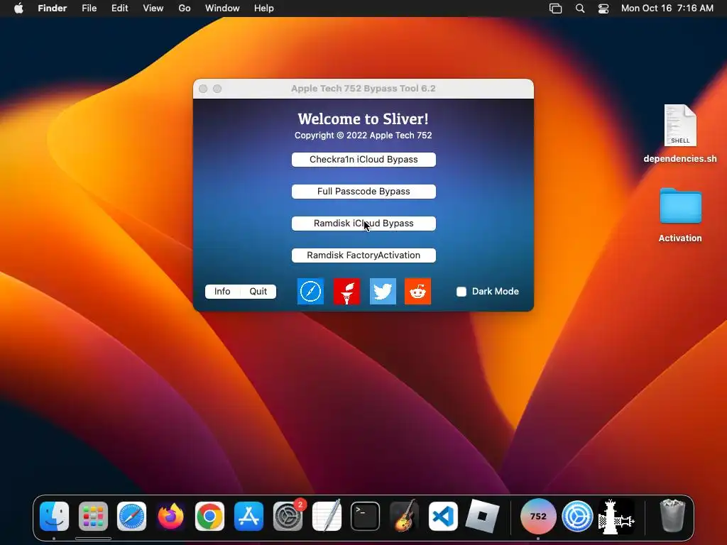
Task: Close the Sliver Bypass Tool window
Action: point(203,89)
